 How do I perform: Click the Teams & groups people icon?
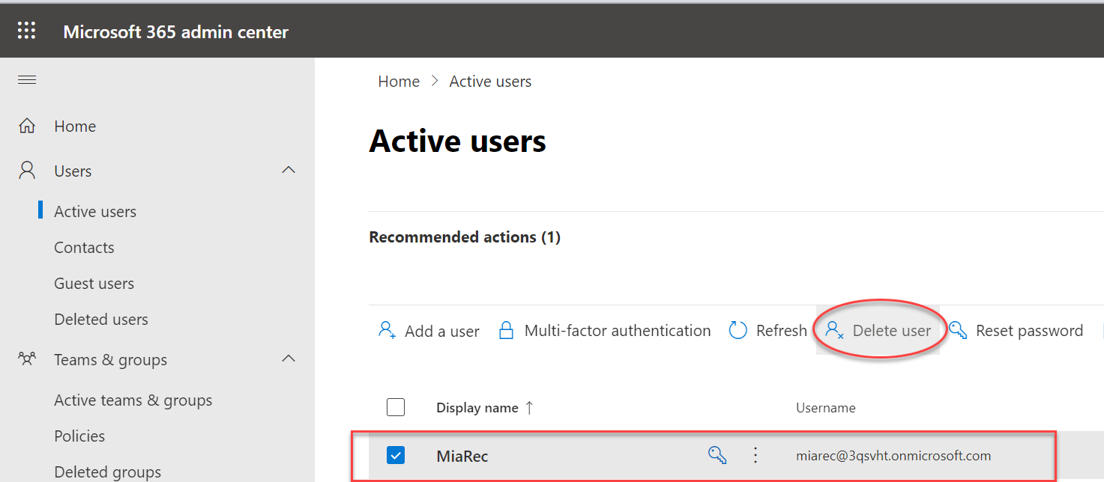[x=27, y=359]
